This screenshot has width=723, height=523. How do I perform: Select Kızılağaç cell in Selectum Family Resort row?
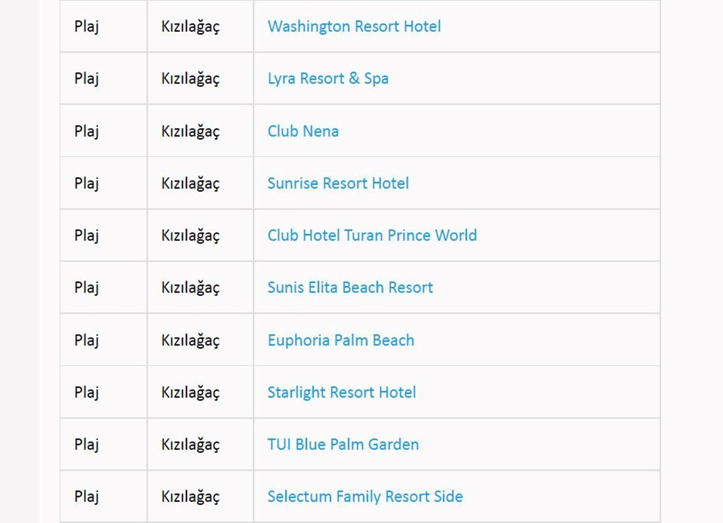pos(190,497)
